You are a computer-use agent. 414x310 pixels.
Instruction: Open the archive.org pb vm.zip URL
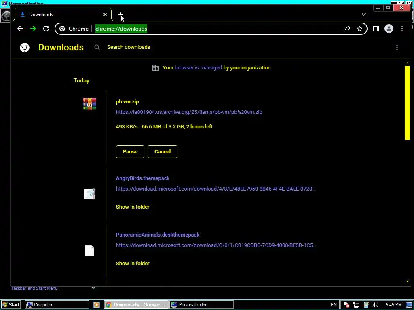pyautogui.click(x=189, y=112)
